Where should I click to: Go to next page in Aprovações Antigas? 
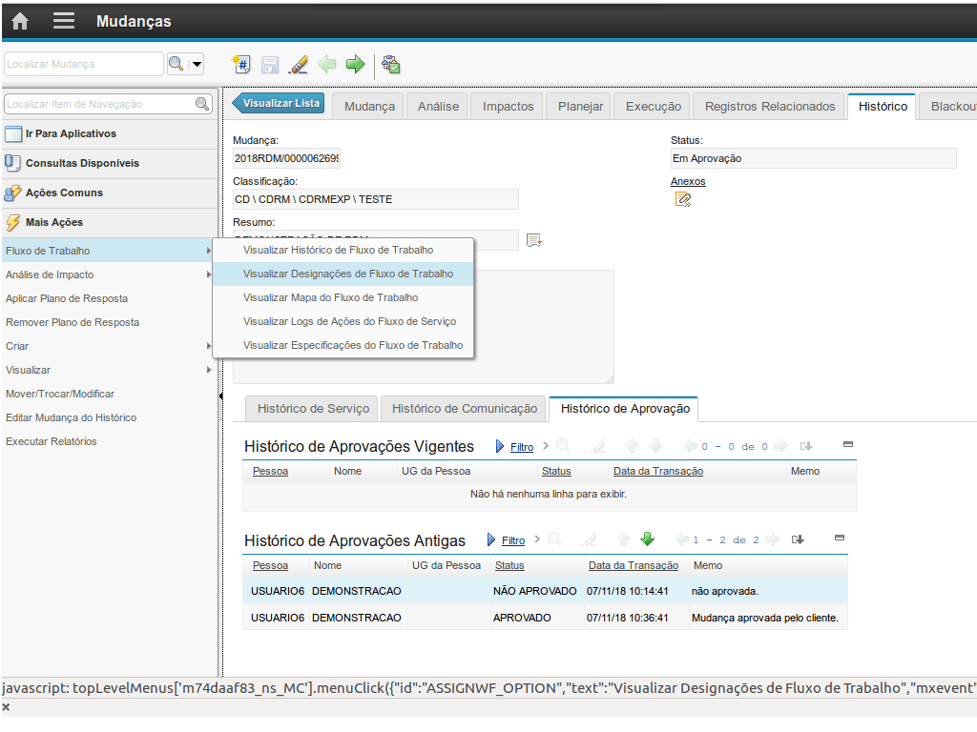772,539
